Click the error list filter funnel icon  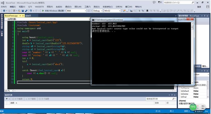coord(7,99)
